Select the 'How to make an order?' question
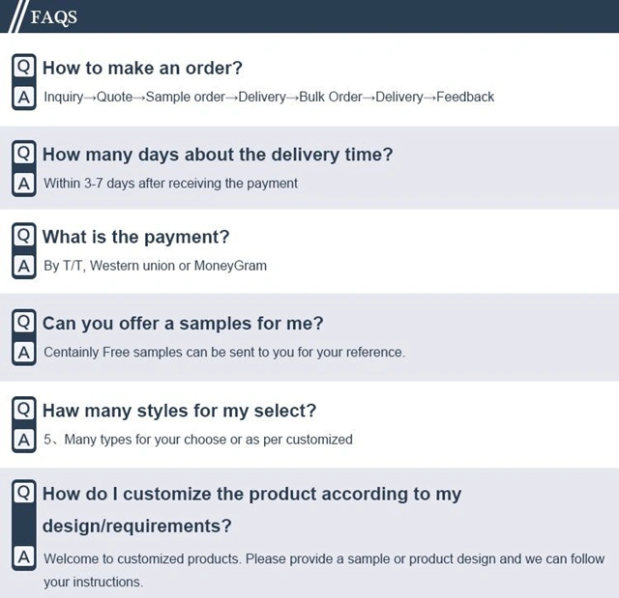Image resolution: width=619 pixels, height=598 pixels. point(142,68)
